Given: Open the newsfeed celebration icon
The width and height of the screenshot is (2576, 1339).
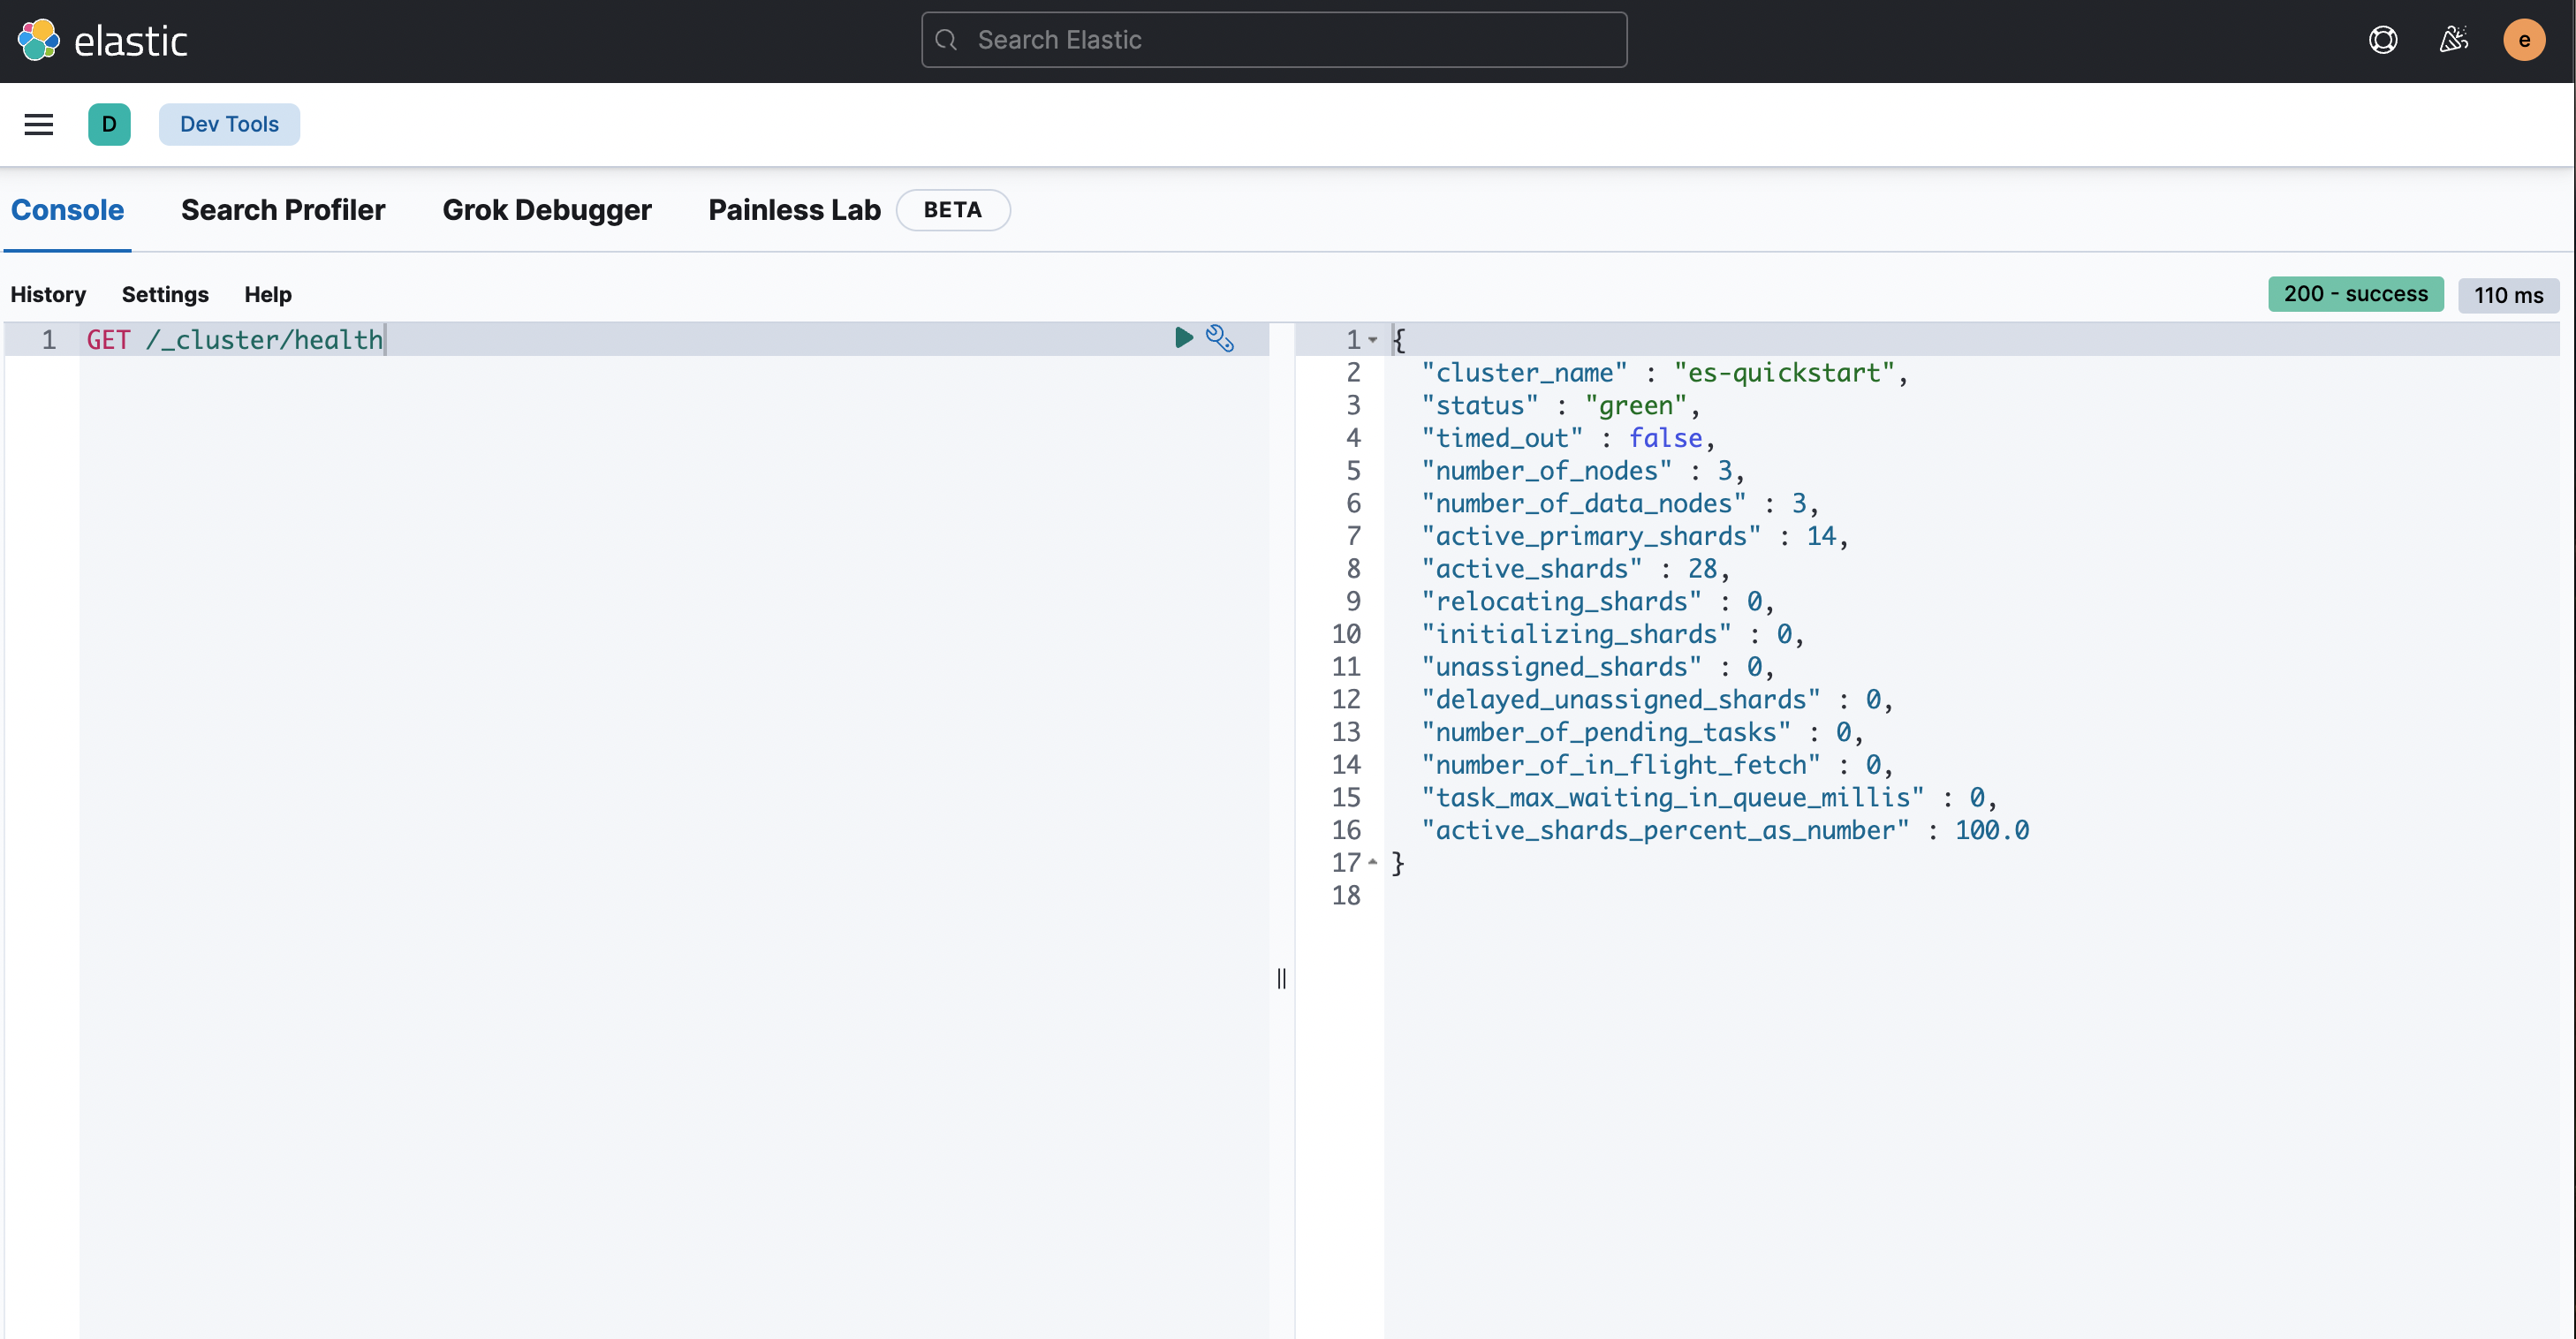Looking at the screenshot, I should click(x=2453, y=40).
